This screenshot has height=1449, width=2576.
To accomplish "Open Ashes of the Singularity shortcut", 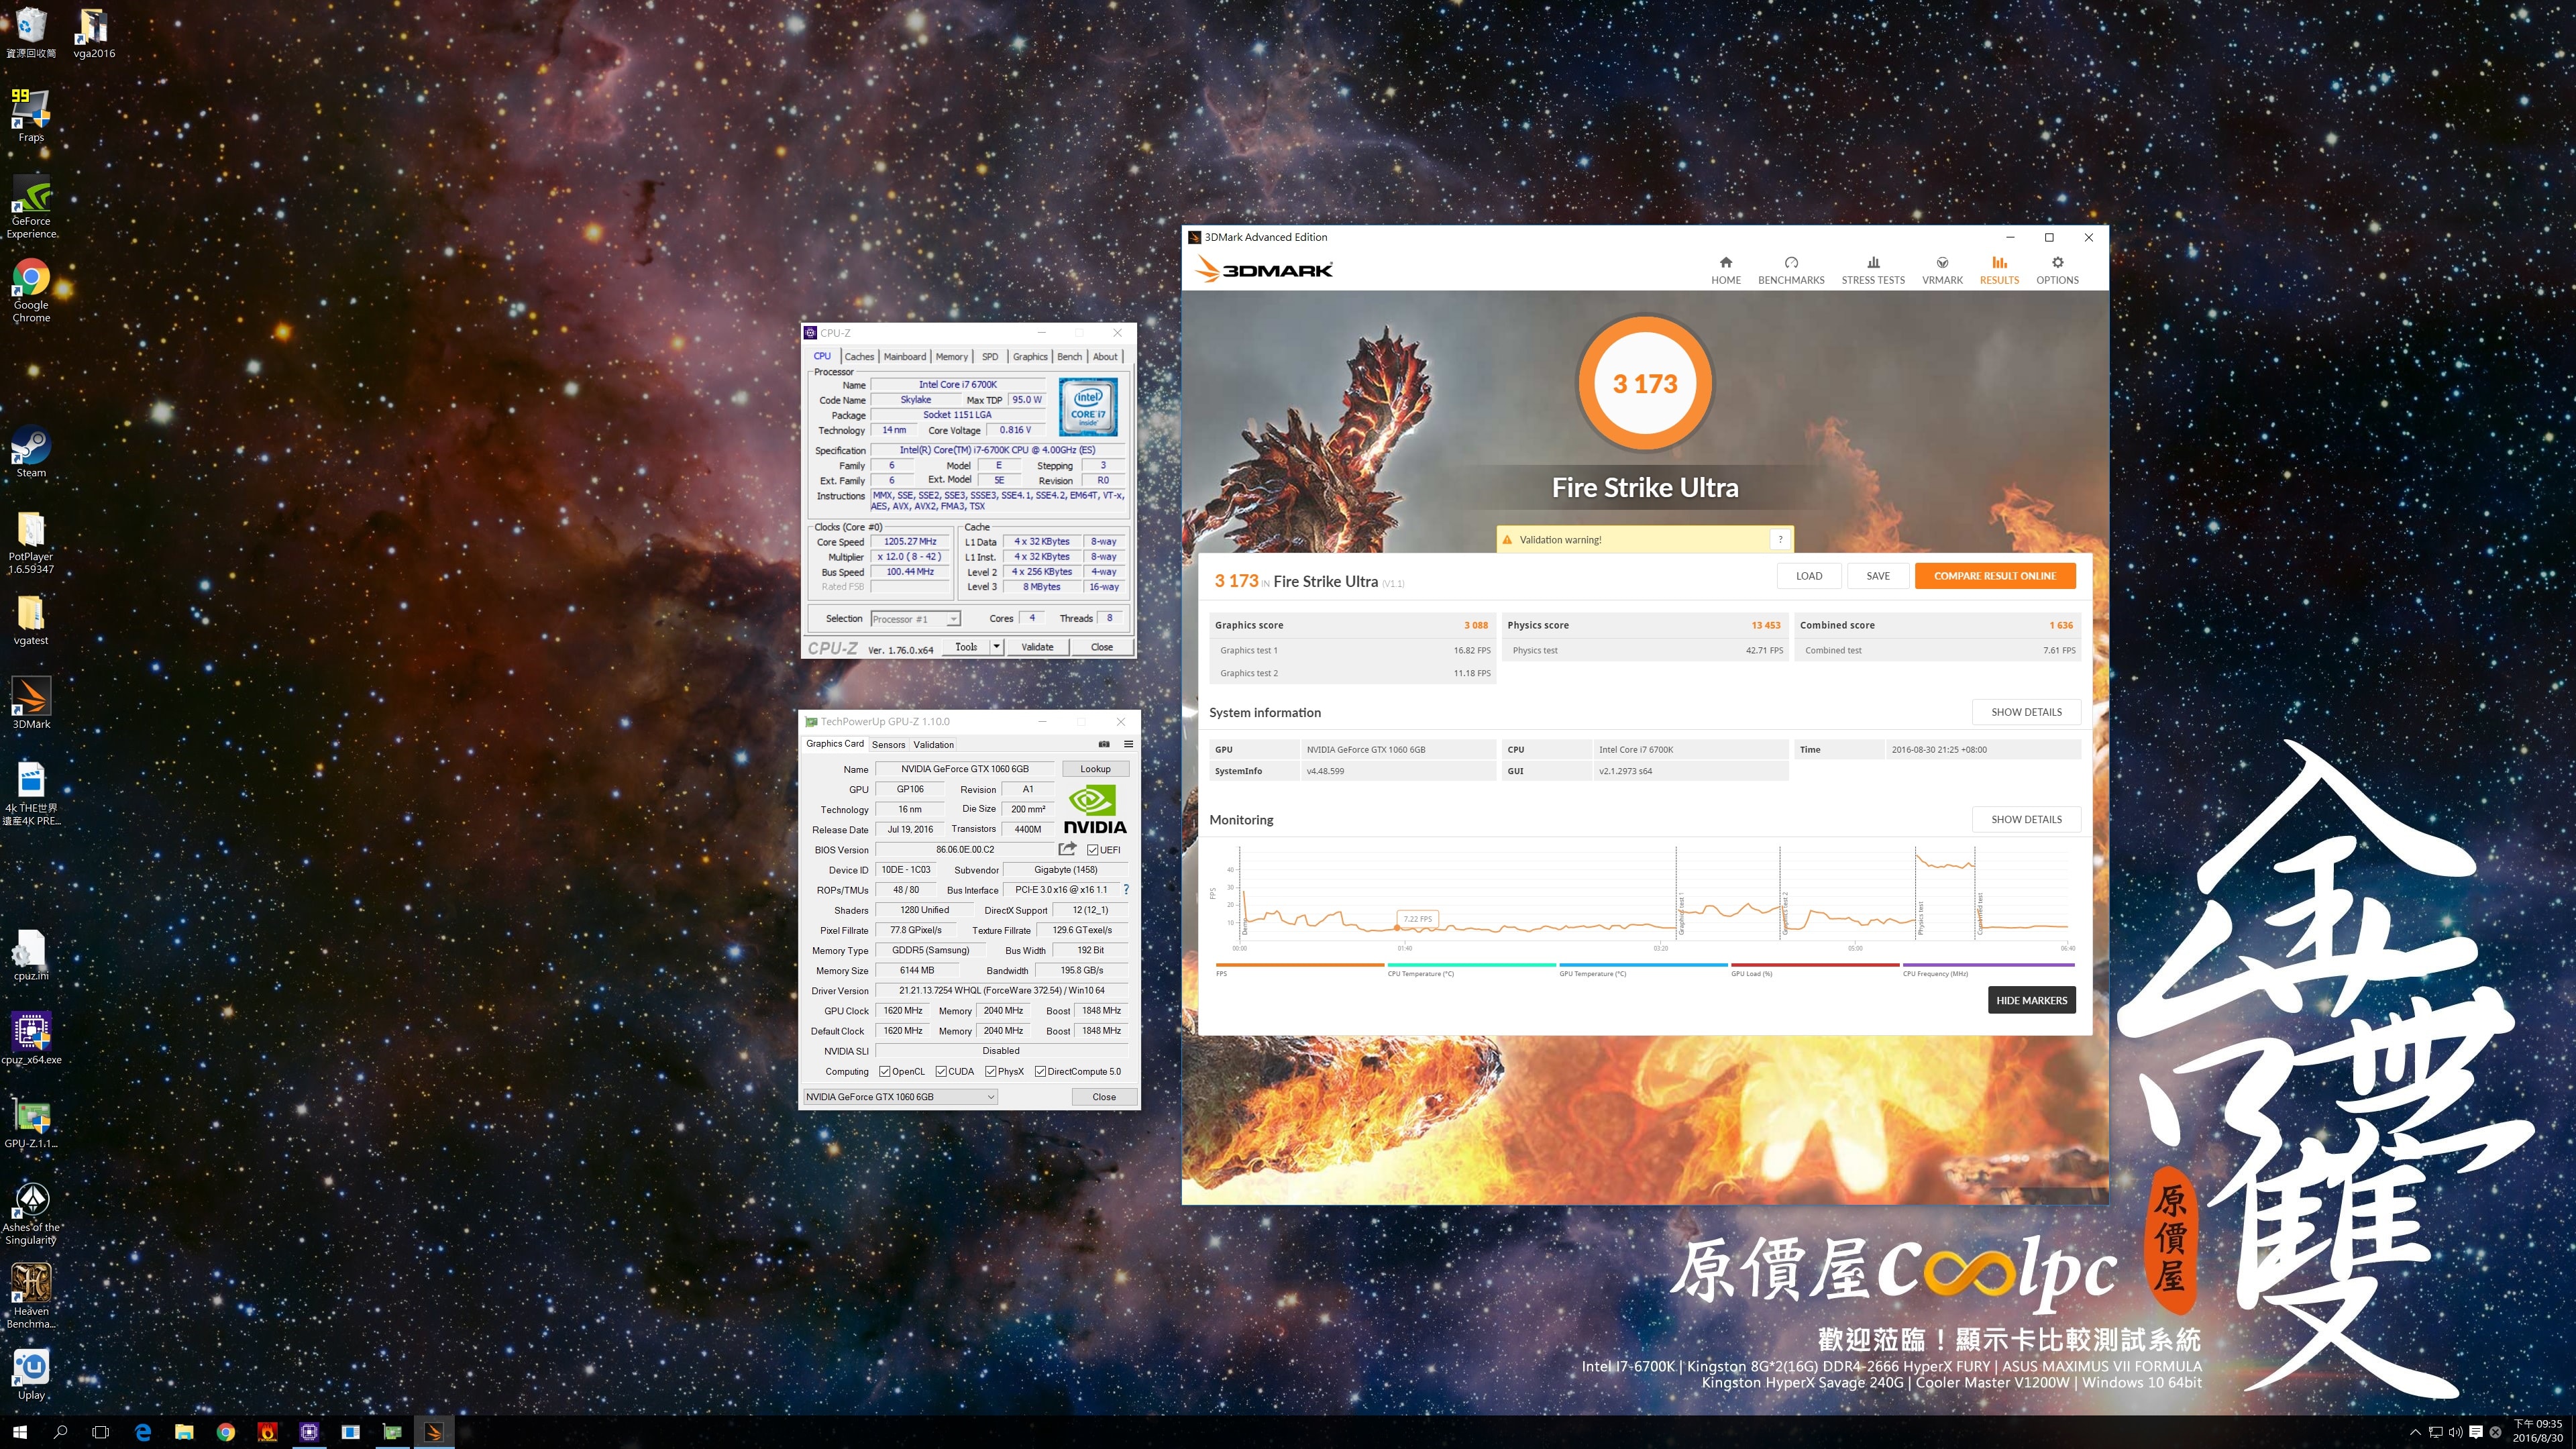I will coord(31,1213).
